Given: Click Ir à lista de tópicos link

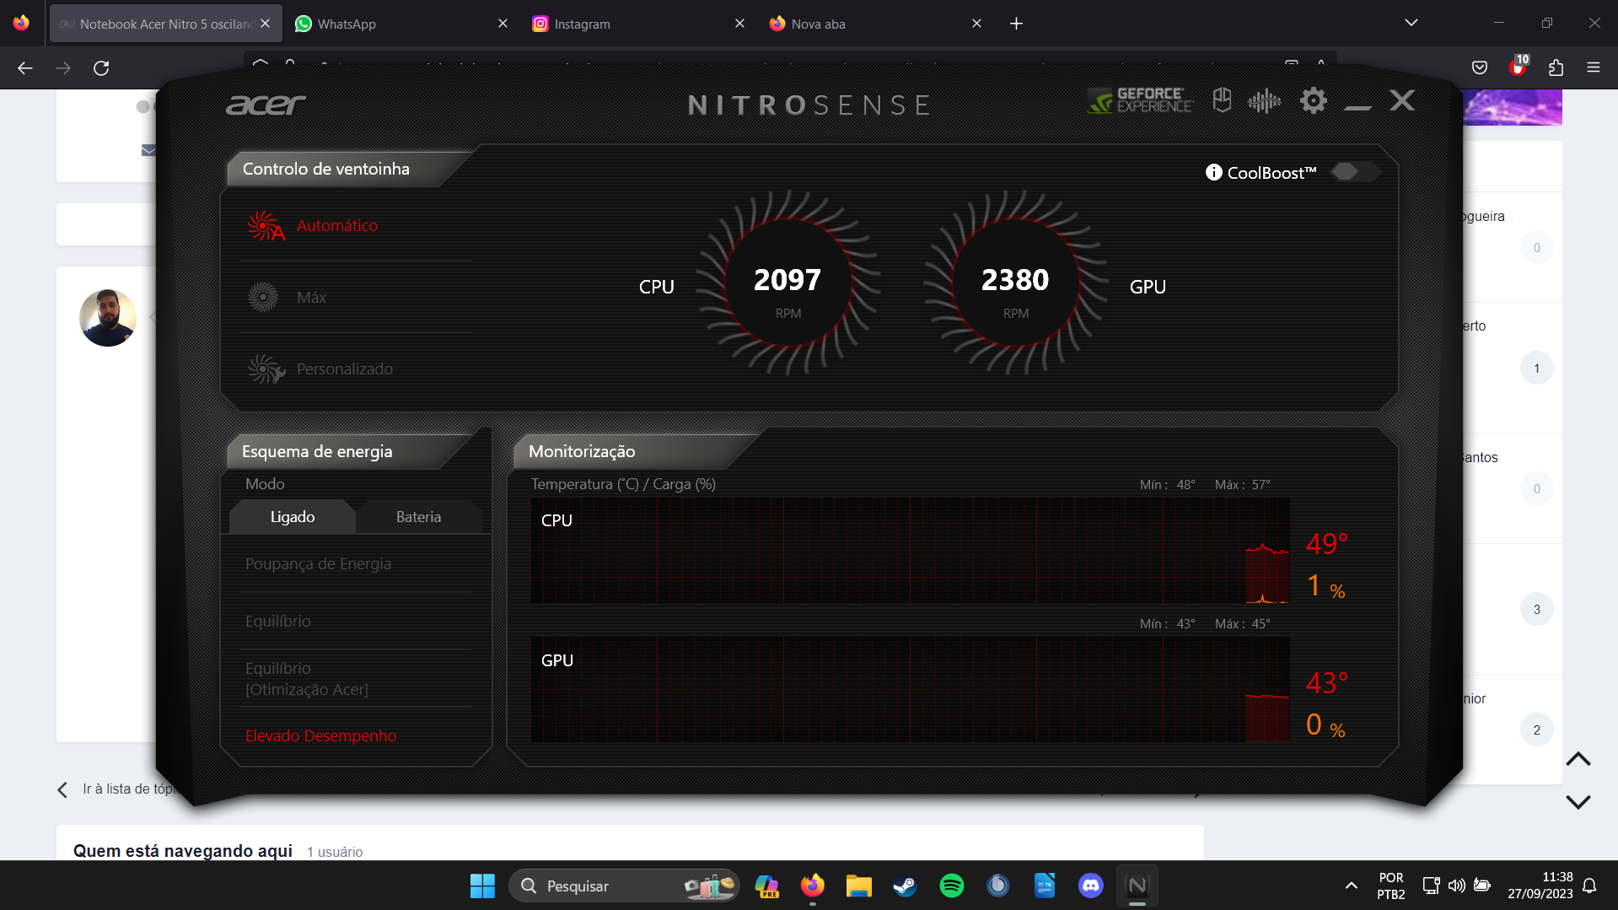Looking at the screenshot, I should point(118,789).
